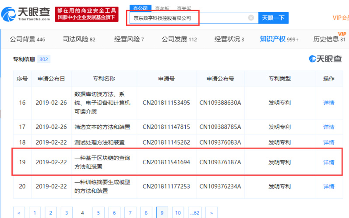This screenshot has height=218, width=349.
Task: Open 详情 for patent row 19
Action: coord(329,162)
